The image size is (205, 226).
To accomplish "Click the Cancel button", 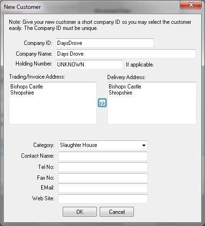I will (117, 212).
